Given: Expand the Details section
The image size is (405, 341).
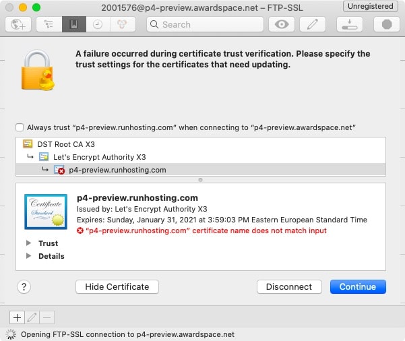Looking at the screenshot, I should click(29, 256).
